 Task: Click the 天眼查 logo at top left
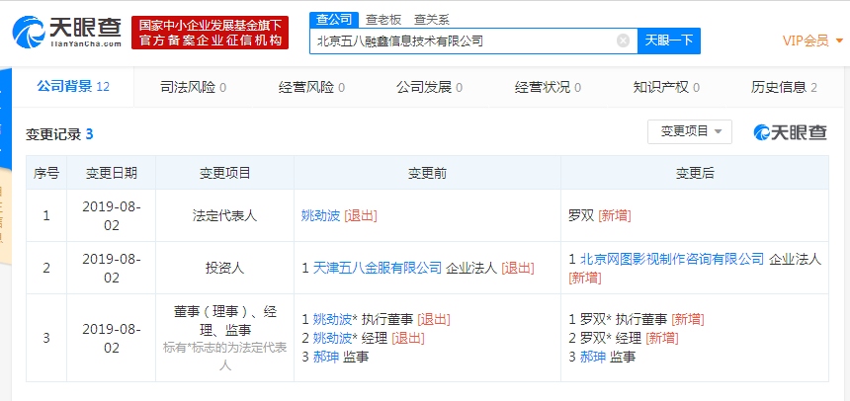[67, 32]
